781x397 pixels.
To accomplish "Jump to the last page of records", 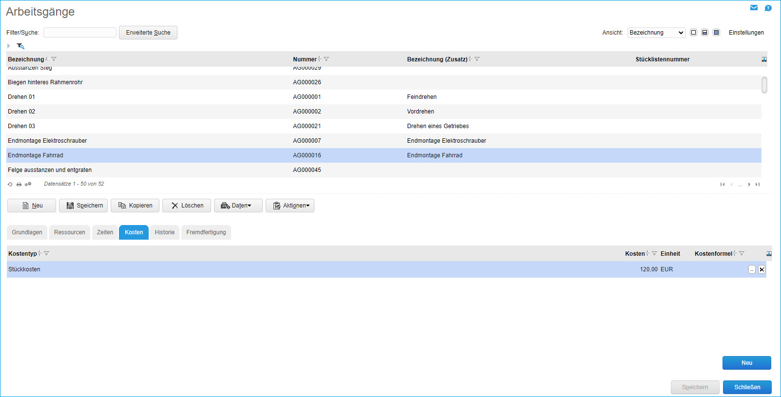I will 758,184.
